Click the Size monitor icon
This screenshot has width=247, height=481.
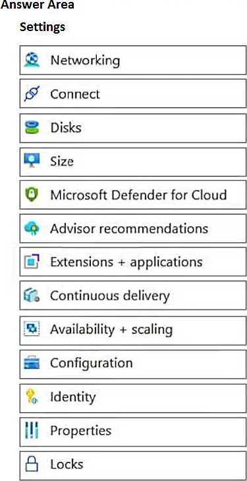tap(32, 161)
